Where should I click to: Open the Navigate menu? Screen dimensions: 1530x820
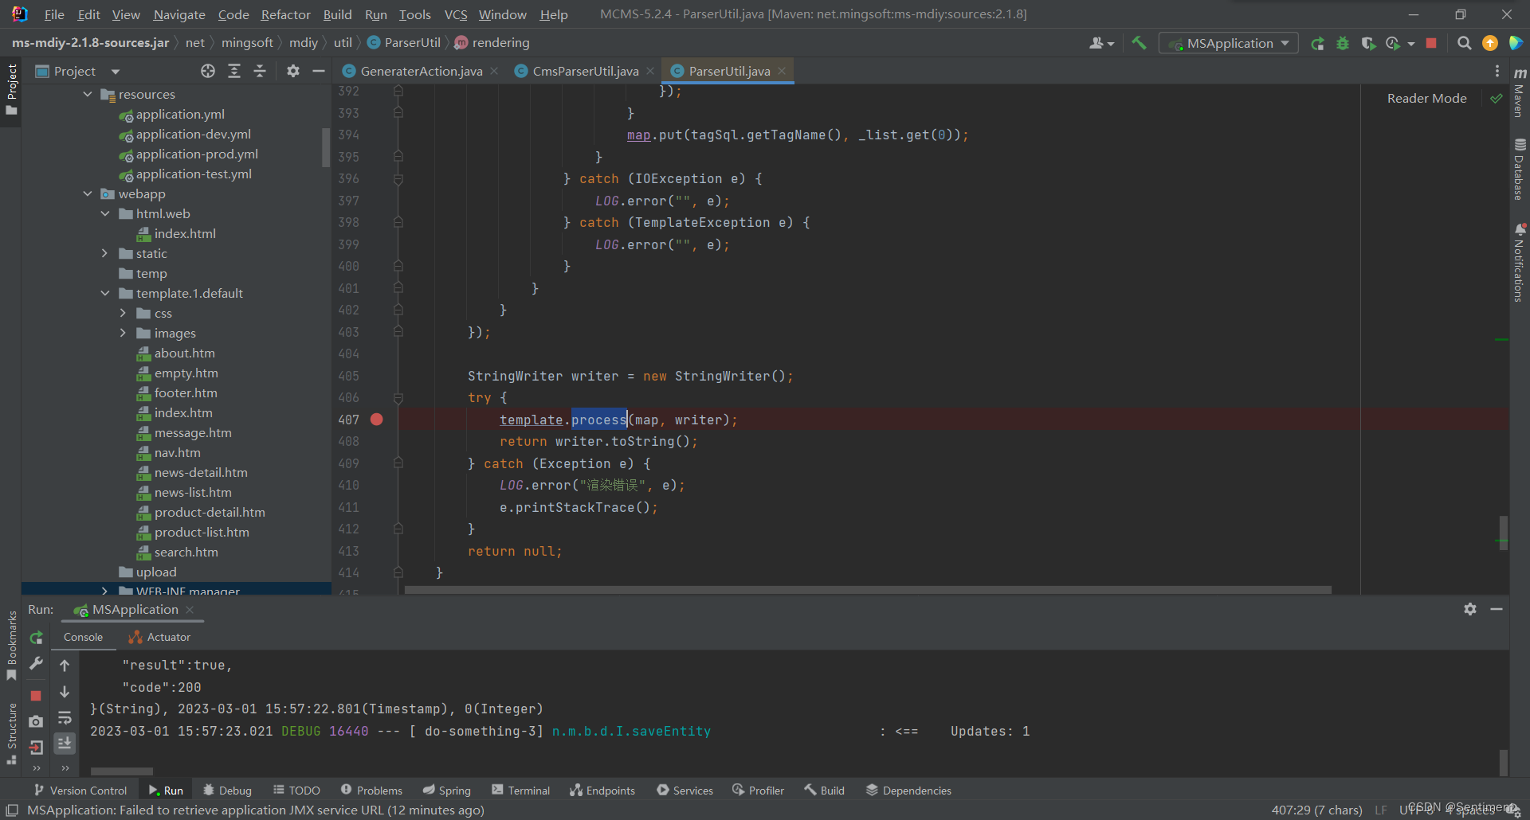(179, 14)
